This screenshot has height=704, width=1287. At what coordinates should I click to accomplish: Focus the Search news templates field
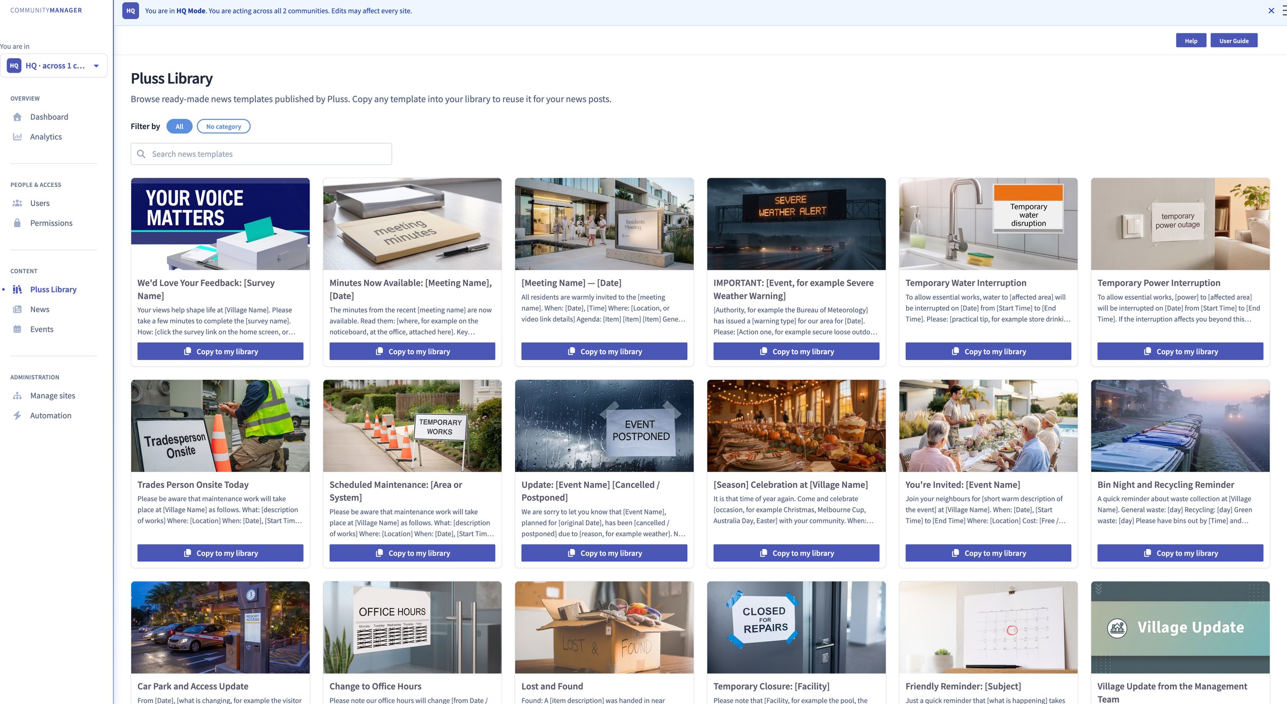coord(261,154)
